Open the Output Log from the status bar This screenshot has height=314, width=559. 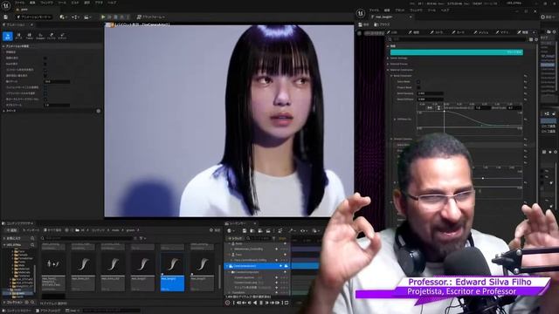49,311
